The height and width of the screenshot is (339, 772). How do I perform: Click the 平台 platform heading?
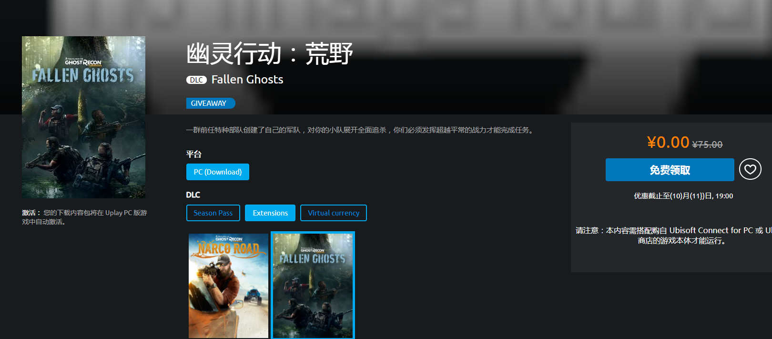pyautogui.click(x=194, y=154)
